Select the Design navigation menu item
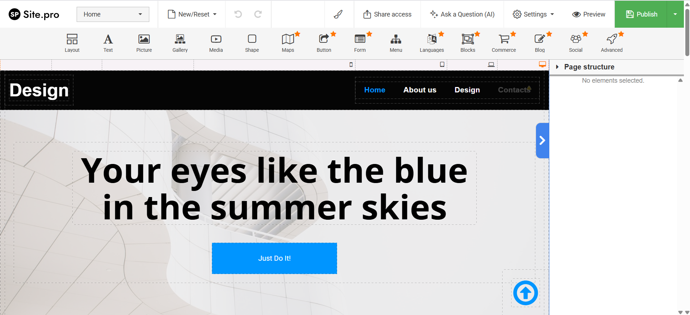This screenshot has height=315, width=690. pyautogui.click(x=467, y=90)
